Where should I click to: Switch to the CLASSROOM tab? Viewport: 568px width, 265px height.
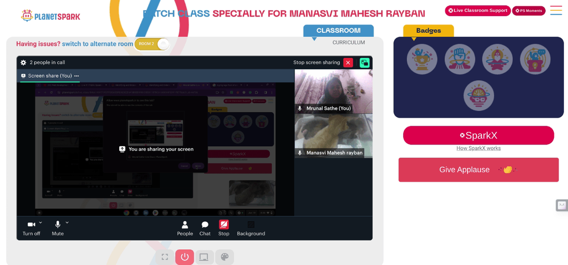[339, 31]
